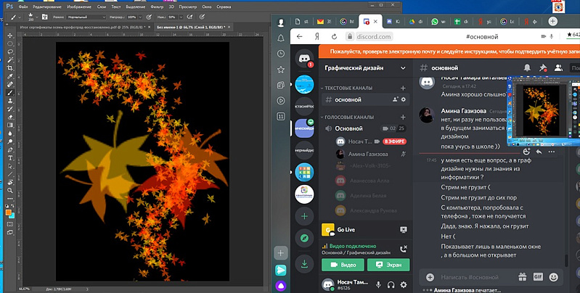Toggle Quick Mask mode

10,224
